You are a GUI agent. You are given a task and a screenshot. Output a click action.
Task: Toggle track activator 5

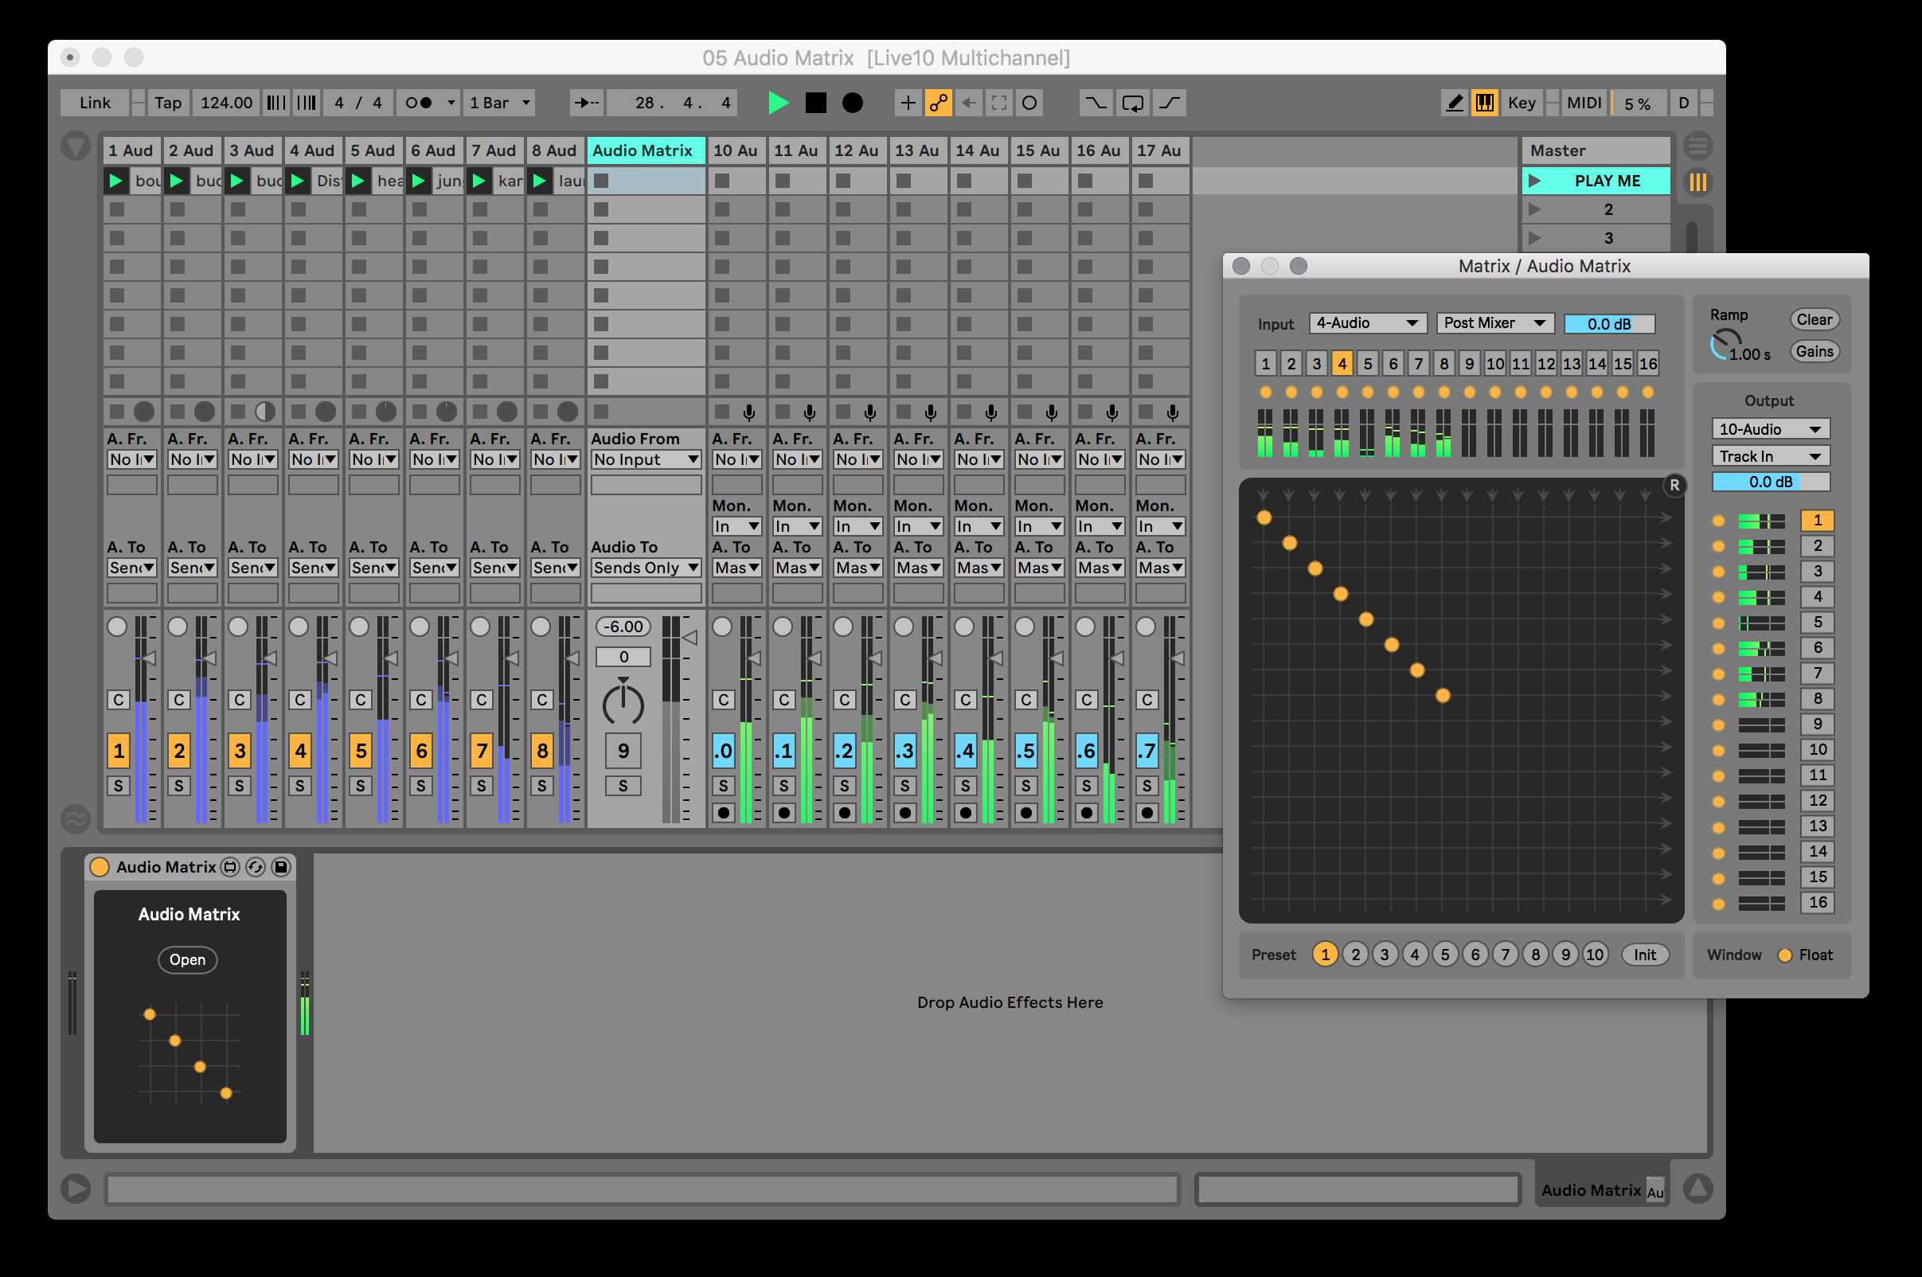tap(361, 750)
